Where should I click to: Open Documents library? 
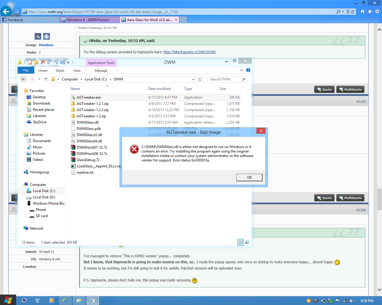[42, 141]
